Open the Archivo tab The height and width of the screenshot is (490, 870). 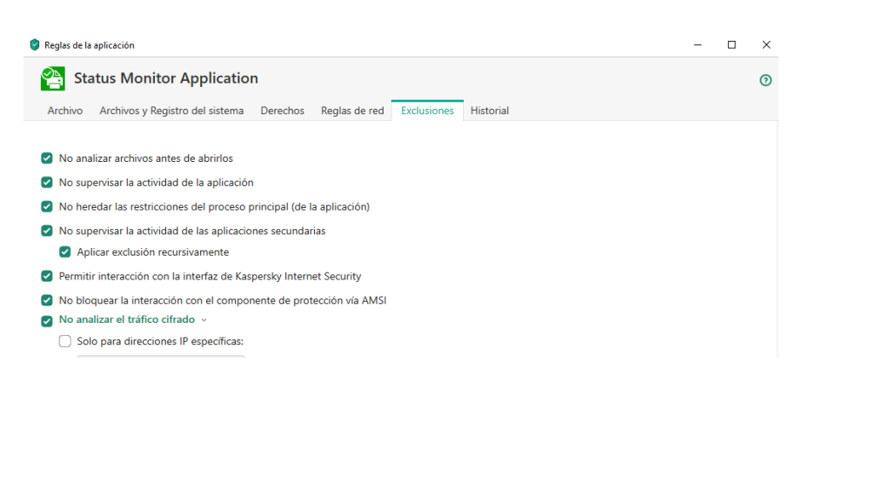click(65, 111)
